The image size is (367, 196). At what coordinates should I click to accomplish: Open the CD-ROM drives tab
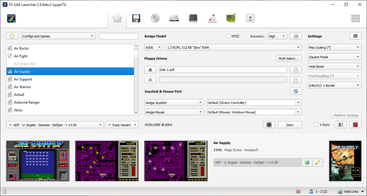[155, 18]
